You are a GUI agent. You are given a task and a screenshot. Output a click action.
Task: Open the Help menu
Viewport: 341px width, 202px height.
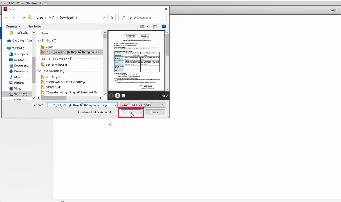(43, 3)
